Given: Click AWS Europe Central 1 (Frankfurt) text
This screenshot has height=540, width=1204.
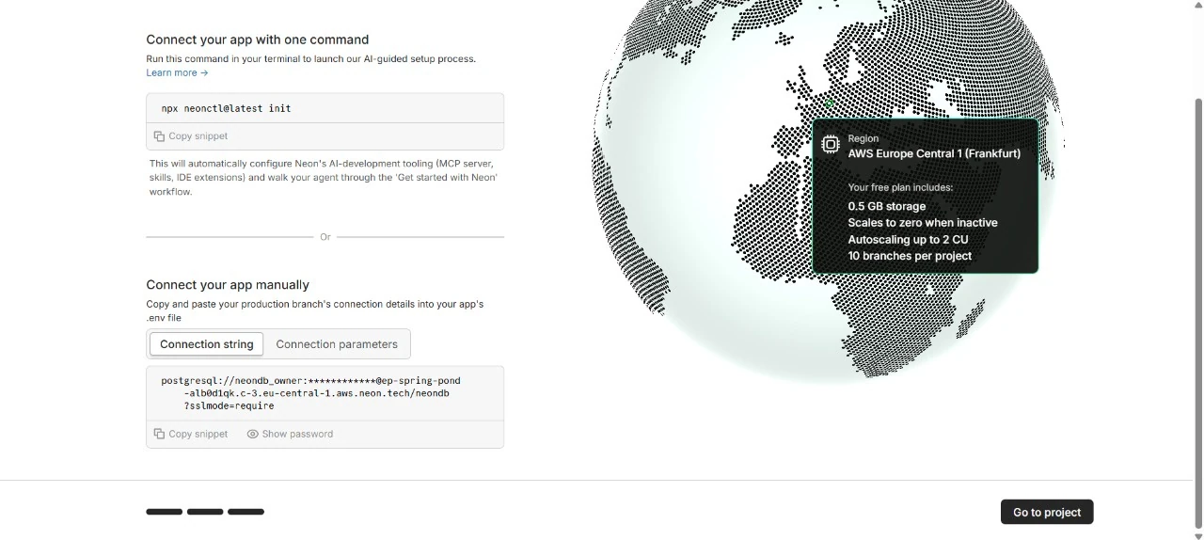Looking at the screenshot, I should 934,153.
